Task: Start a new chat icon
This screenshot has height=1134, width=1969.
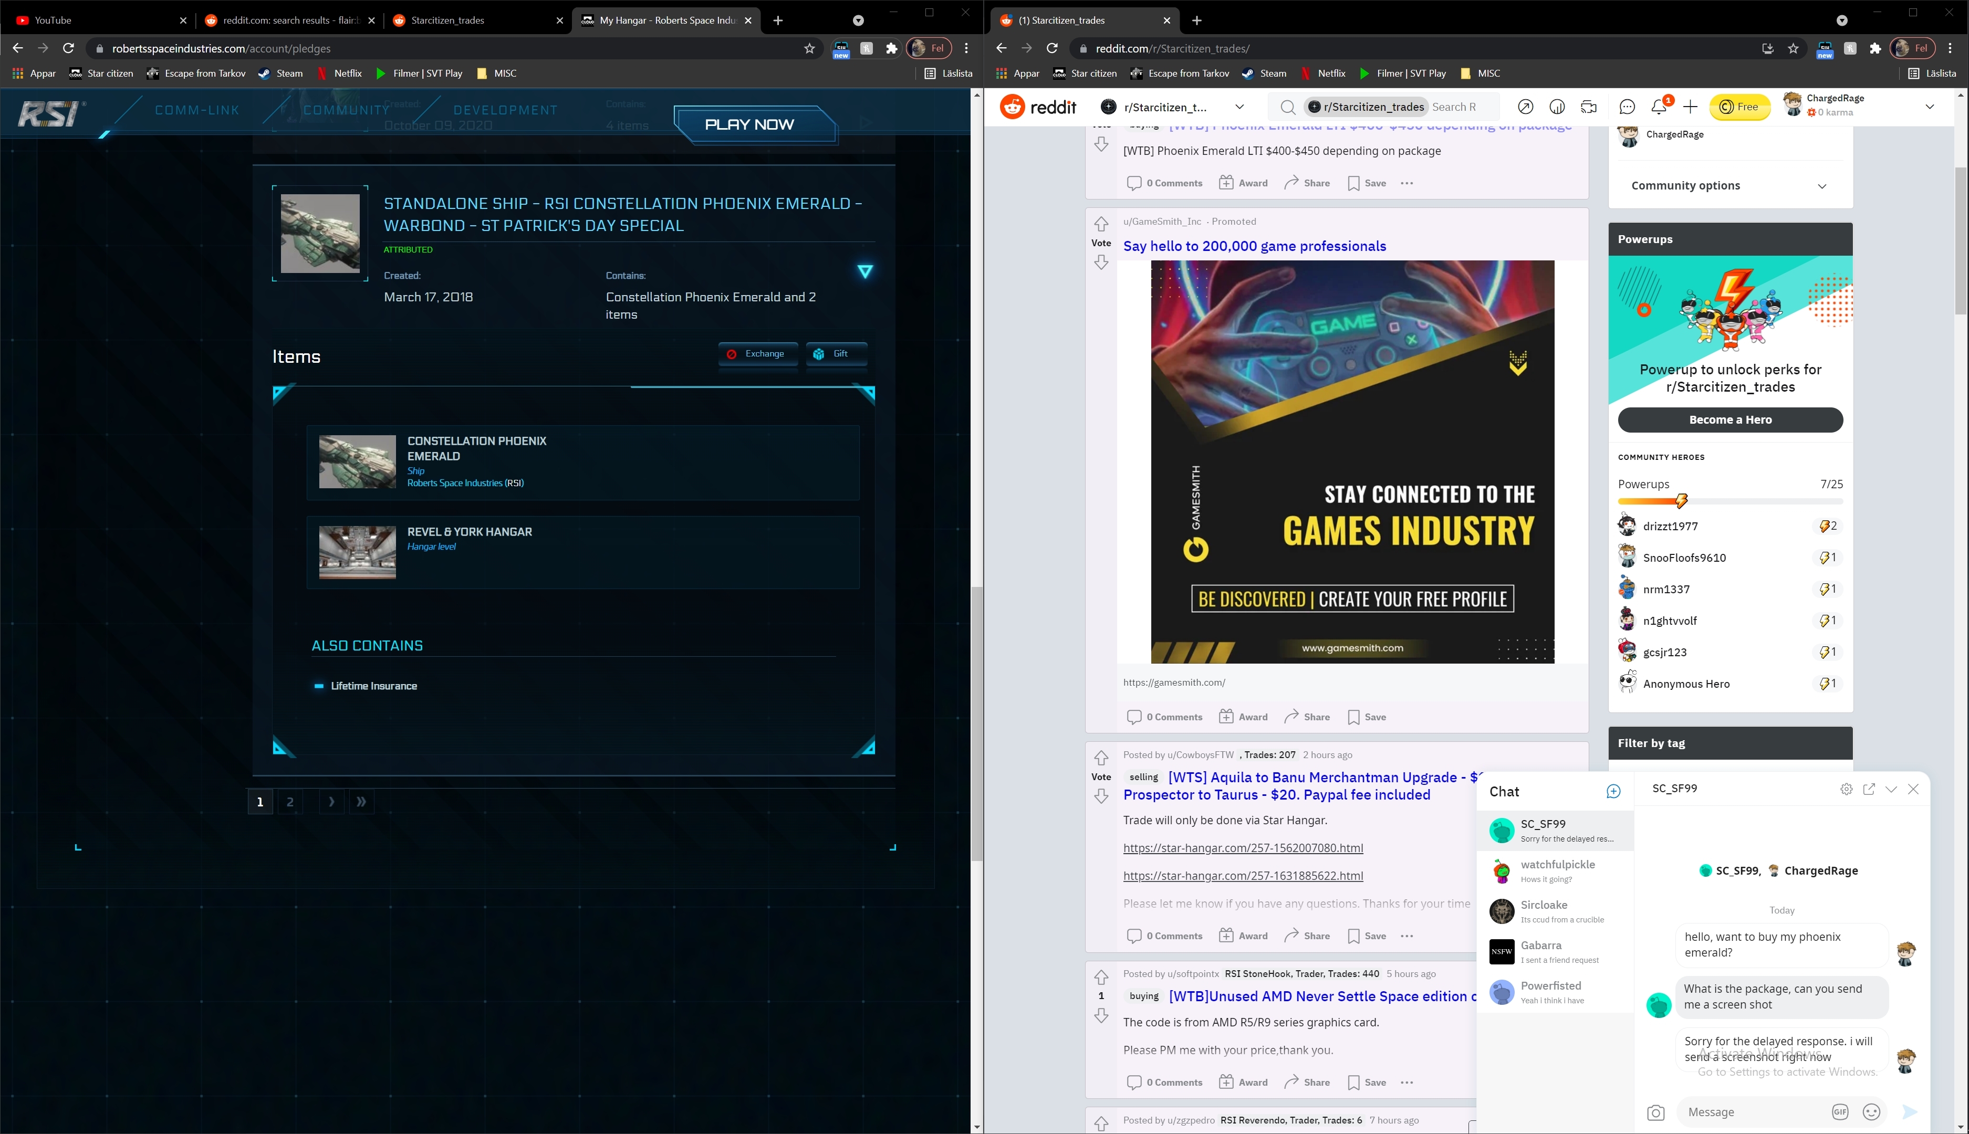Action: point(1613,791)
